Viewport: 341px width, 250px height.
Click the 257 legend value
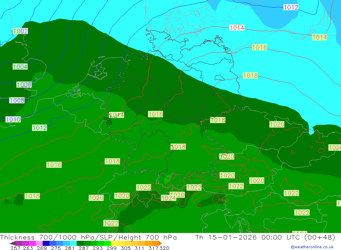pyautogui.click(x=15, y=248)
